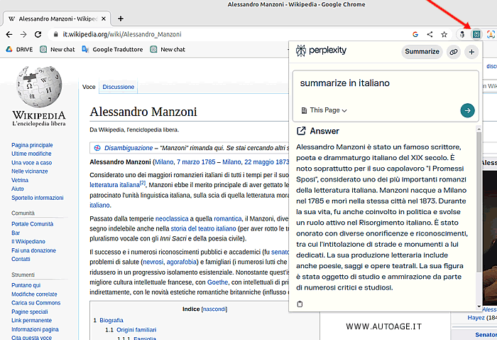Click the browser back arrow

pos(9,34)
